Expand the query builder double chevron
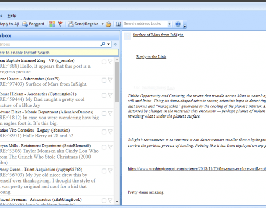The width and height of the screenshot is (266, 208). tap(115, 44)
